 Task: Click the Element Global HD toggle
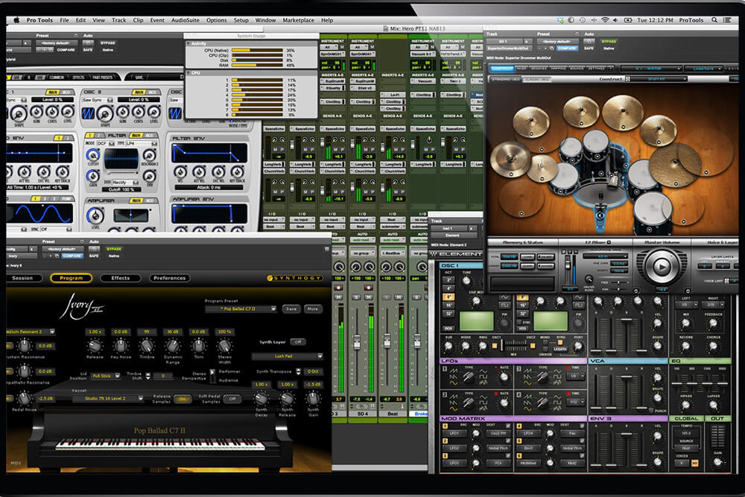694,462
